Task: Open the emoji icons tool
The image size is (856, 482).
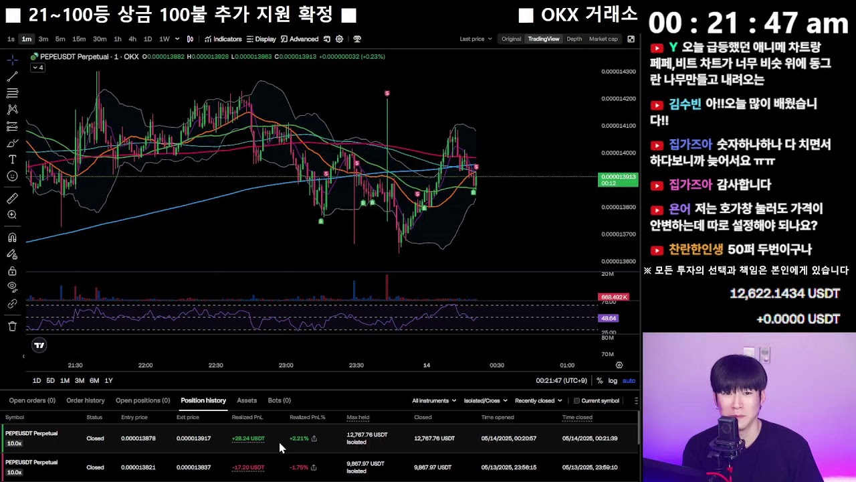Action: (12, 176)
